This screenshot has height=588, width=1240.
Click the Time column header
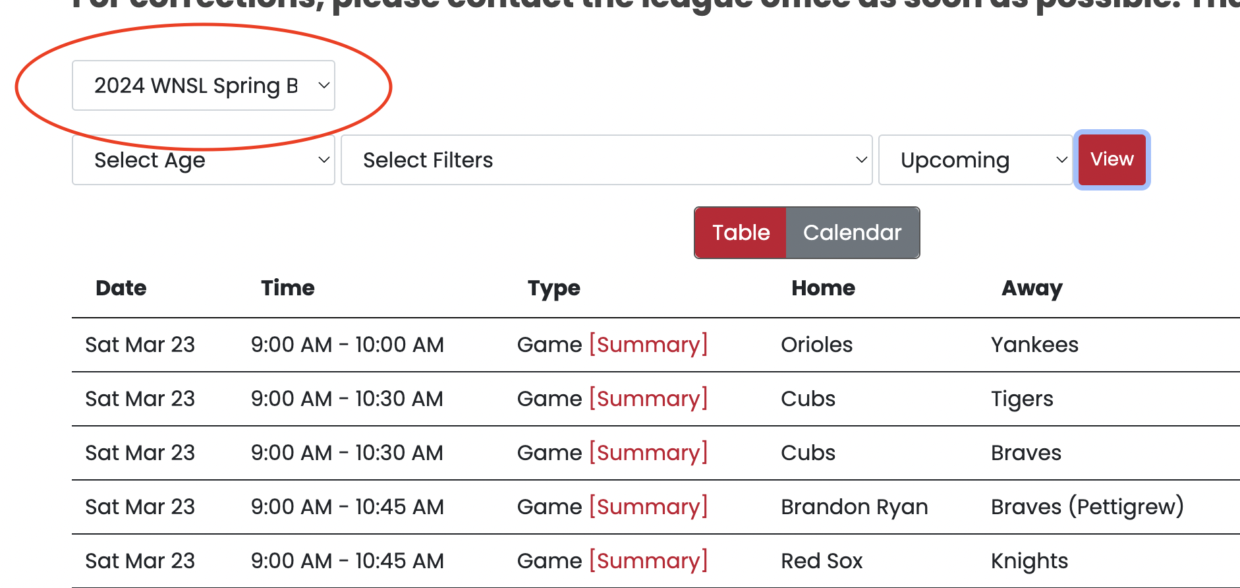[288, 288]
